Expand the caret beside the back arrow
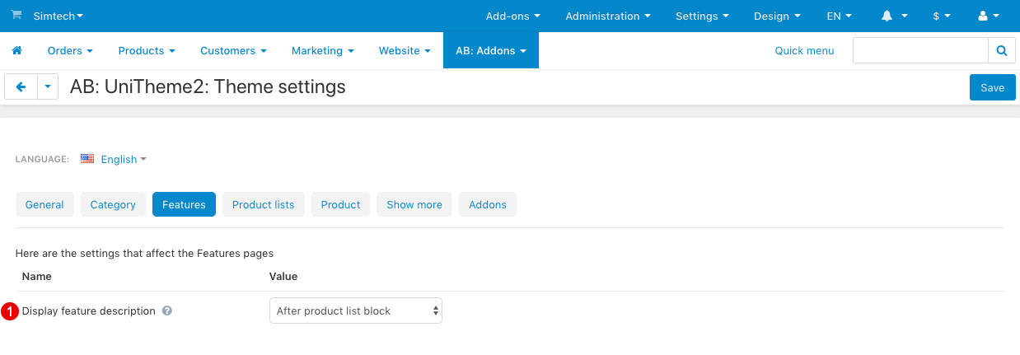The height and width of the screenshot is (355, 1020). point(48,86)
